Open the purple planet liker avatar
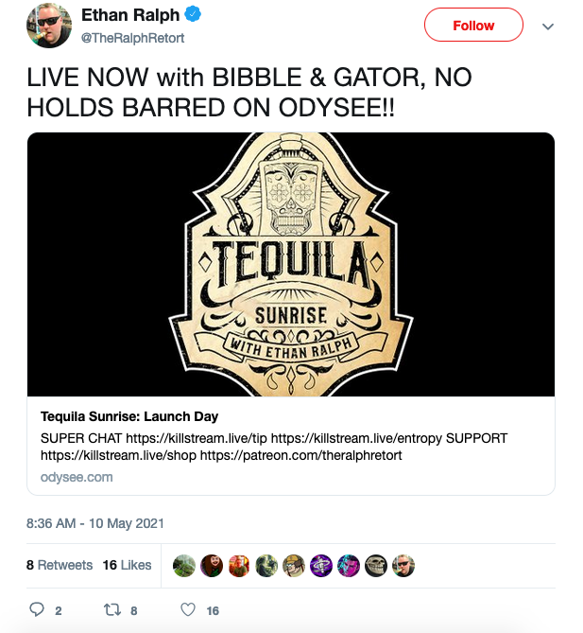Screen dimensions: 583x633 click(321, 566)
